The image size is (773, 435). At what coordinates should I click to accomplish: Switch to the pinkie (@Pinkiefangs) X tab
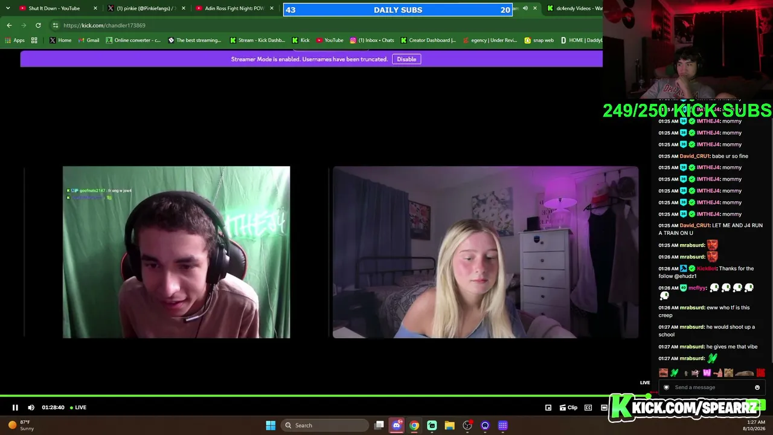pyautogui.click(x=146, y=8)
